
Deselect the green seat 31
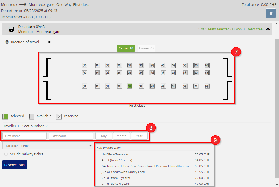coord(129,86)
